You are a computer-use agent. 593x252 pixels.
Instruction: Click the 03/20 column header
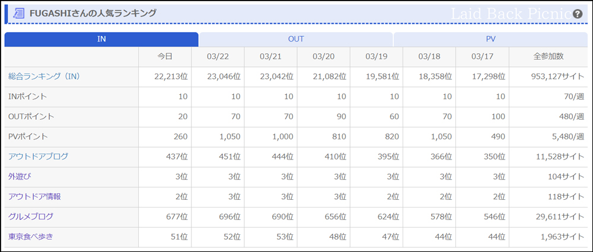pos(324,56)
